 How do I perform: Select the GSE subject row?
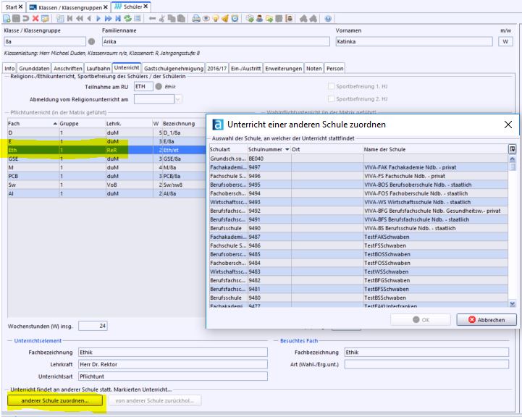(106, 159)
